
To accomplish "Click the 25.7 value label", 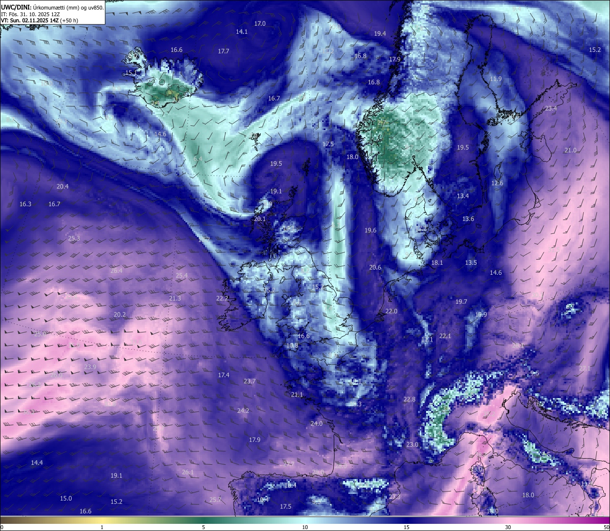I will pyautogui.click(x=215, y=500).
